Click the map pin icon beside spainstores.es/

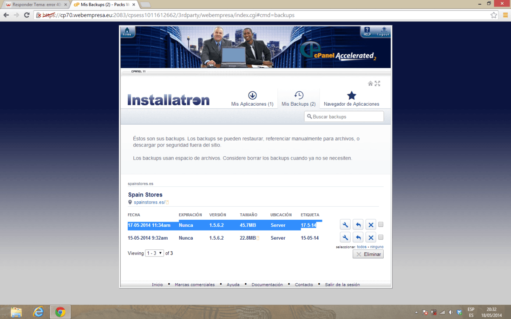tap(130, 202)
